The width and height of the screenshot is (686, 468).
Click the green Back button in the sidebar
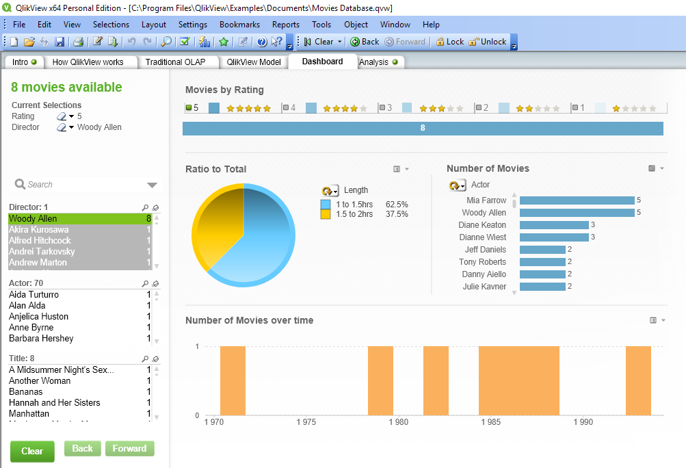[x=82, y=449]
